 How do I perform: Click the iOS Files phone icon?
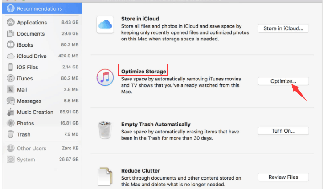click(x=11, y=67)
